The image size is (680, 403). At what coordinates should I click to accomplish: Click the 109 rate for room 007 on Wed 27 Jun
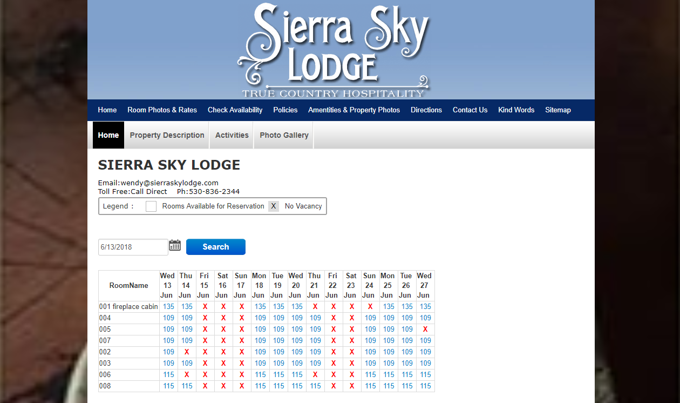click(x=425, y=341)
